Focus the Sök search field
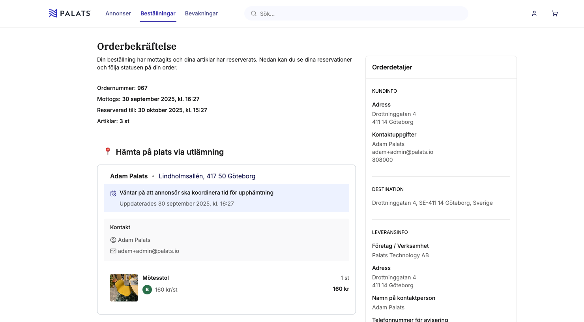Viewport: 584px width, 322px height. point(361,13)
